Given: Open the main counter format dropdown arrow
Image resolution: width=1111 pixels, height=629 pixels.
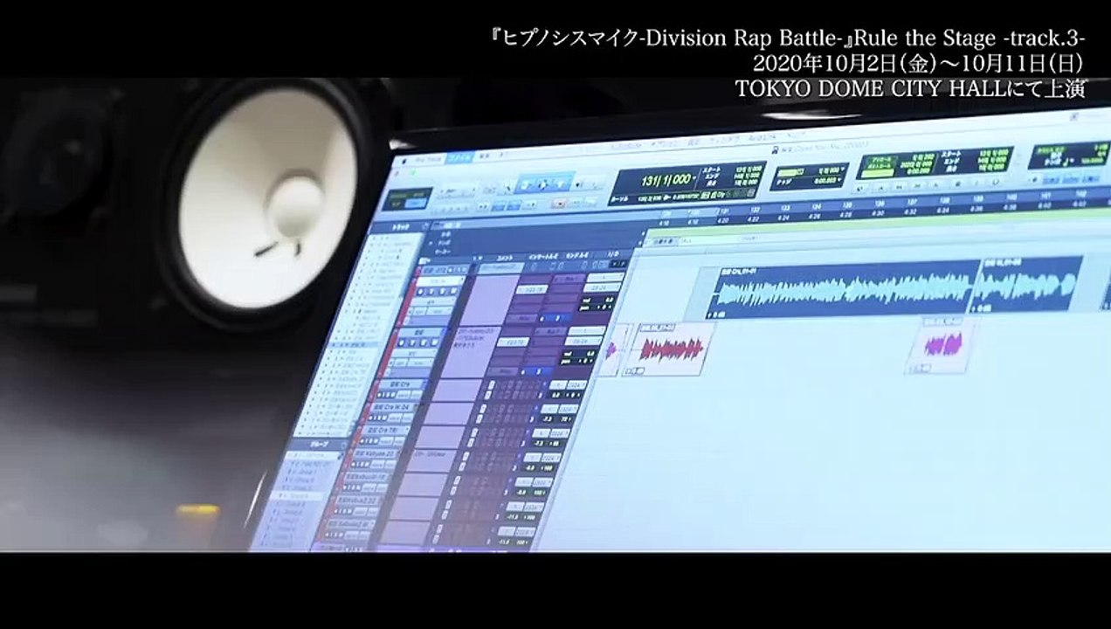Looking at the screenshot, I should point(694,177).
